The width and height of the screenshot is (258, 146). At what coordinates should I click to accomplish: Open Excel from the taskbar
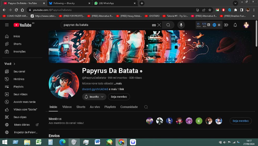point(39,142)
